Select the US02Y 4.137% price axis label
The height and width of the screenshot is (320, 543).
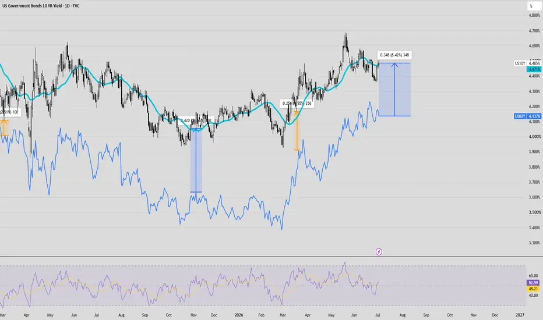tap(527, 116)
